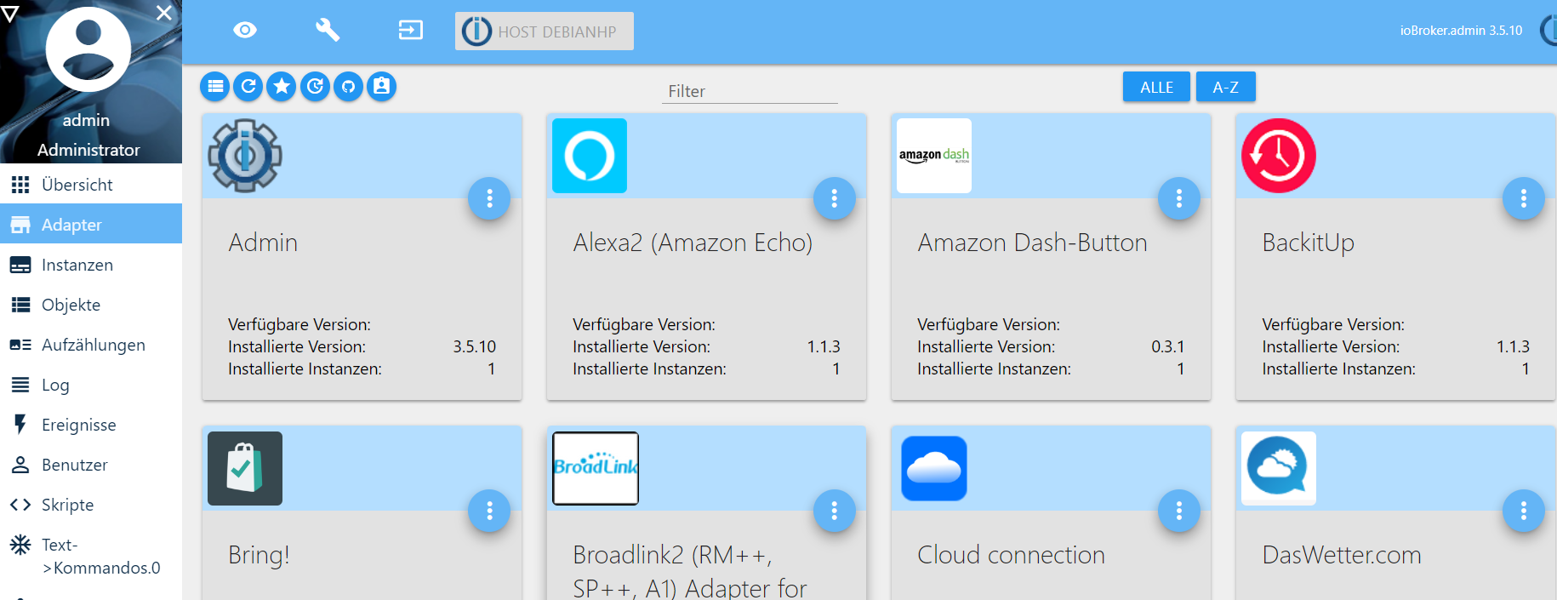Expand the BackItUp card options menu
Image resolution: width=1557 pixels, height=600 pixels.
[x=1523, y=198]
